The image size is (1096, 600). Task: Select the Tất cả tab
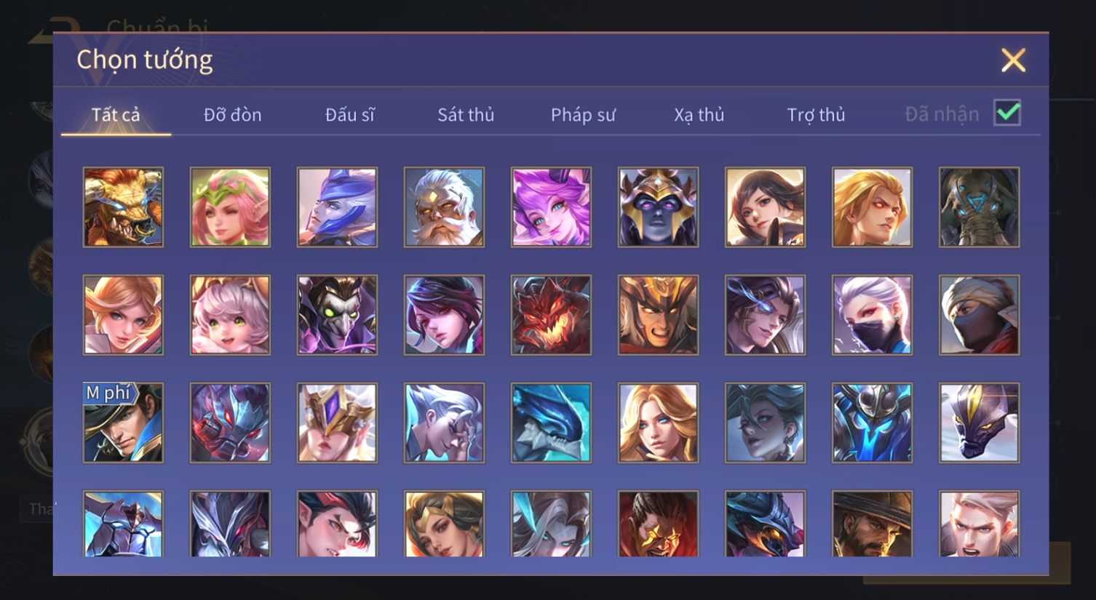116,115
